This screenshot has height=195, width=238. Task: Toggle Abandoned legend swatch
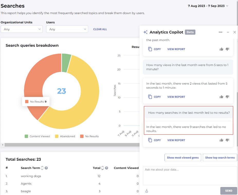click(x=57, y=136)
